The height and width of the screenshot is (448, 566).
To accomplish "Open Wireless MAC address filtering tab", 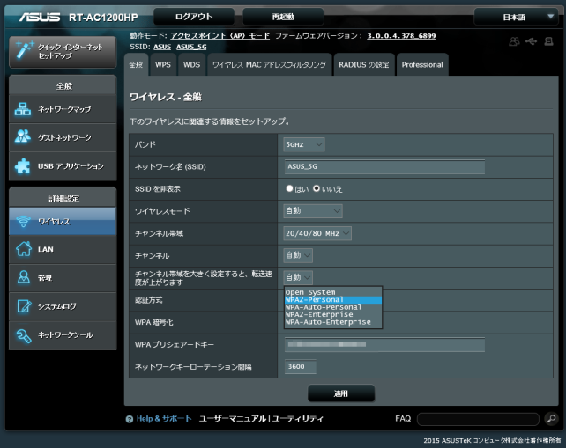I will pos(269,65).
